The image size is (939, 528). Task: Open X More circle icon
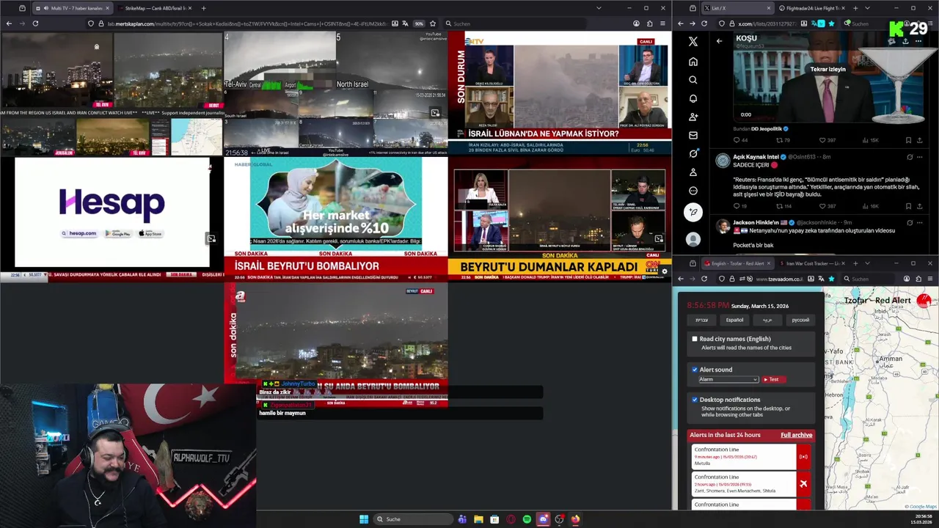[693, 191]
